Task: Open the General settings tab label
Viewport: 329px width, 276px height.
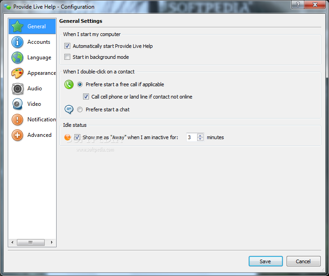Action: click(37, 26)
